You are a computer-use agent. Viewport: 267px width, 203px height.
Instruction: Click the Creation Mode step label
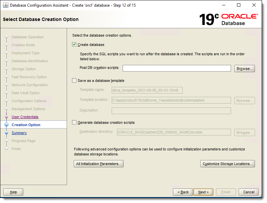[23, 45]
